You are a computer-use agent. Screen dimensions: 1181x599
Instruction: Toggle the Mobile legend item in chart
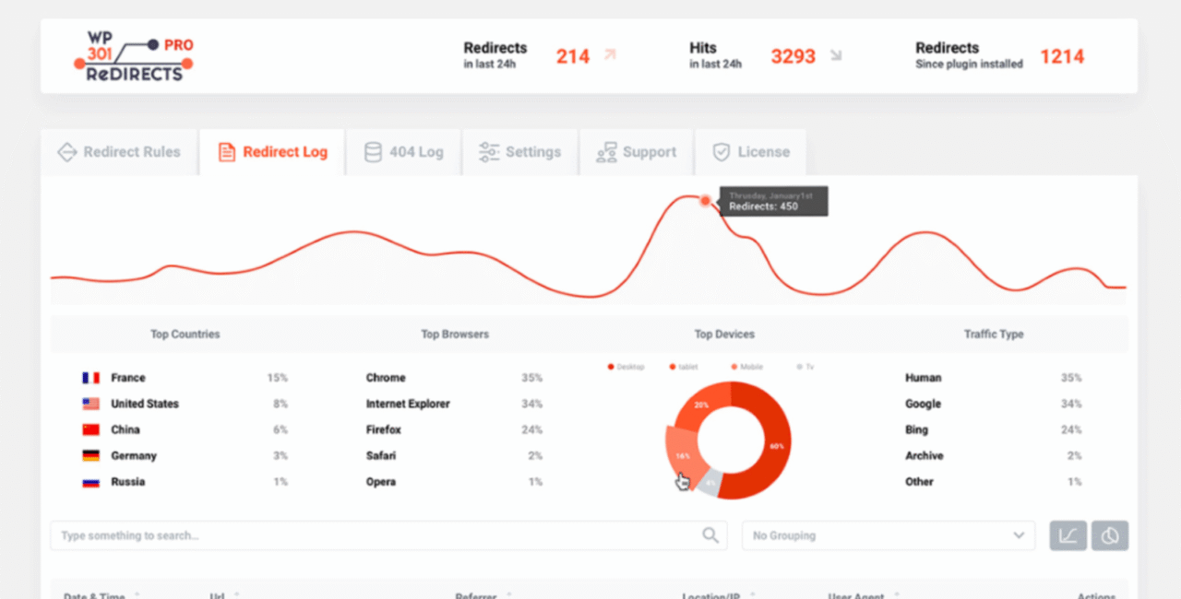tap(748, 367)
